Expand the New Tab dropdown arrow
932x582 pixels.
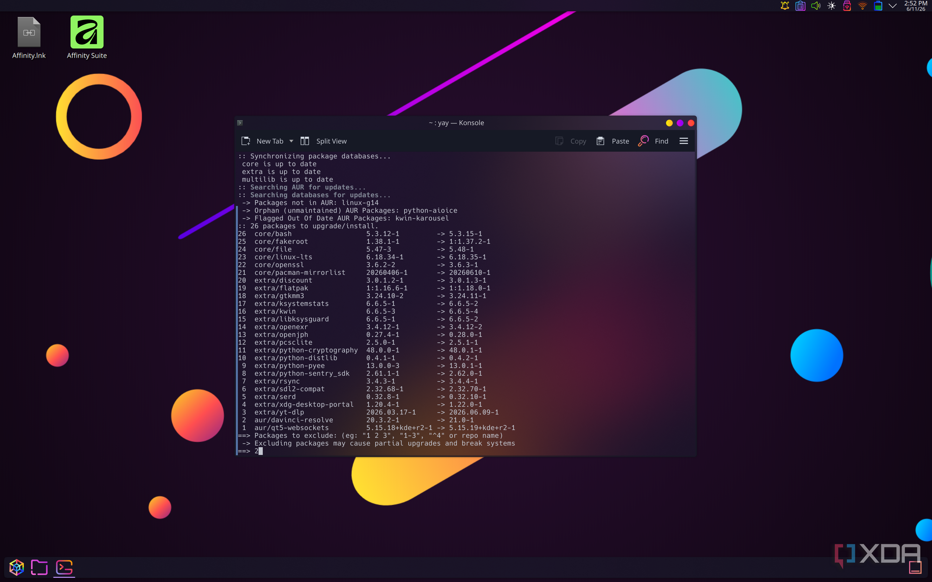click(292, 141)
